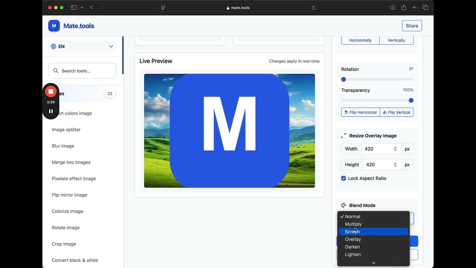The height and width of the screenshot is (268, 476).
Task: Click the Vertically button
Action: tap(396, 40)
